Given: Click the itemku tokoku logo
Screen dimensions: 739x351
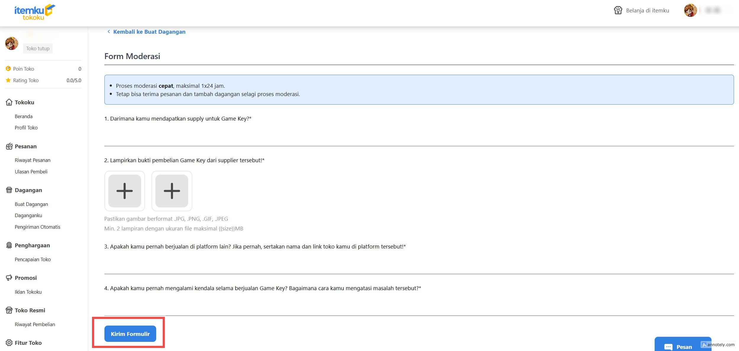Looking at the screenshot, I should point(35,12).
